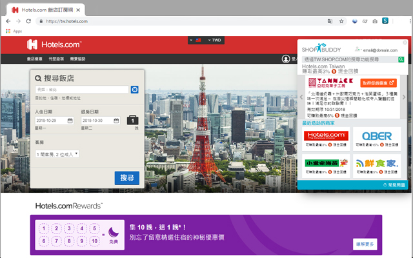Bookmark this page with the star icon

[x=341, y=21]
